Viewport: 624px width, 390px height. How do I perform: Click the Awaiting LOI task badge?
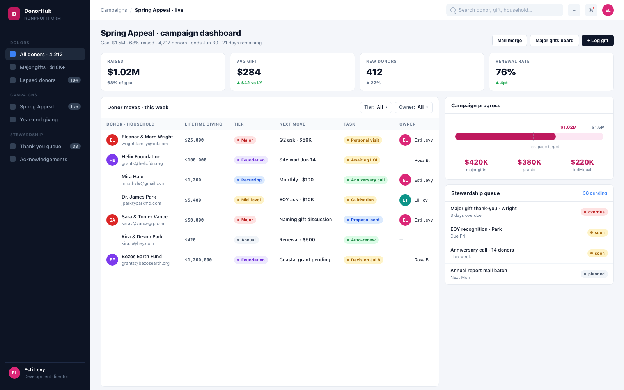362,160
